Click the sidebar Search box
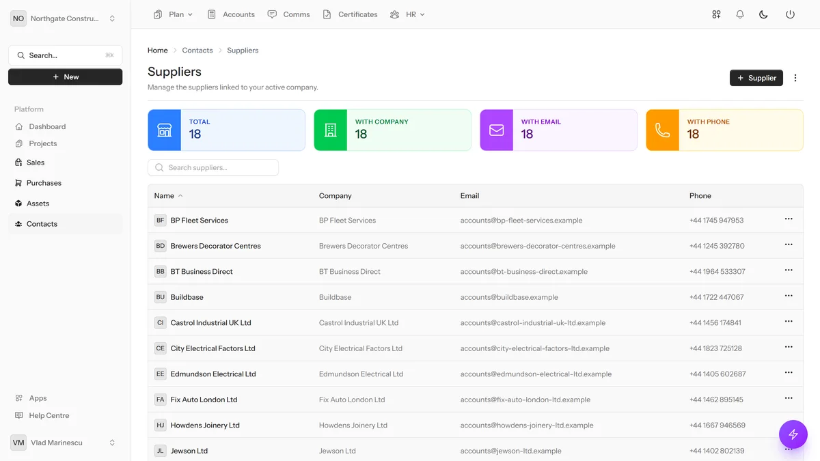The height and width of the screenshot is (461, 820). pos(66,55)
